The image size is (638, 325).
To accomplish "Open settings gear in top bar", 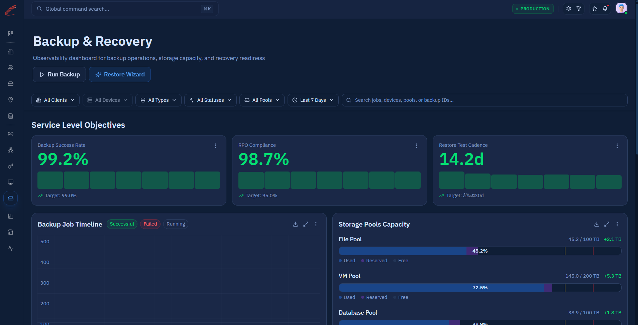I will (568, 9).
